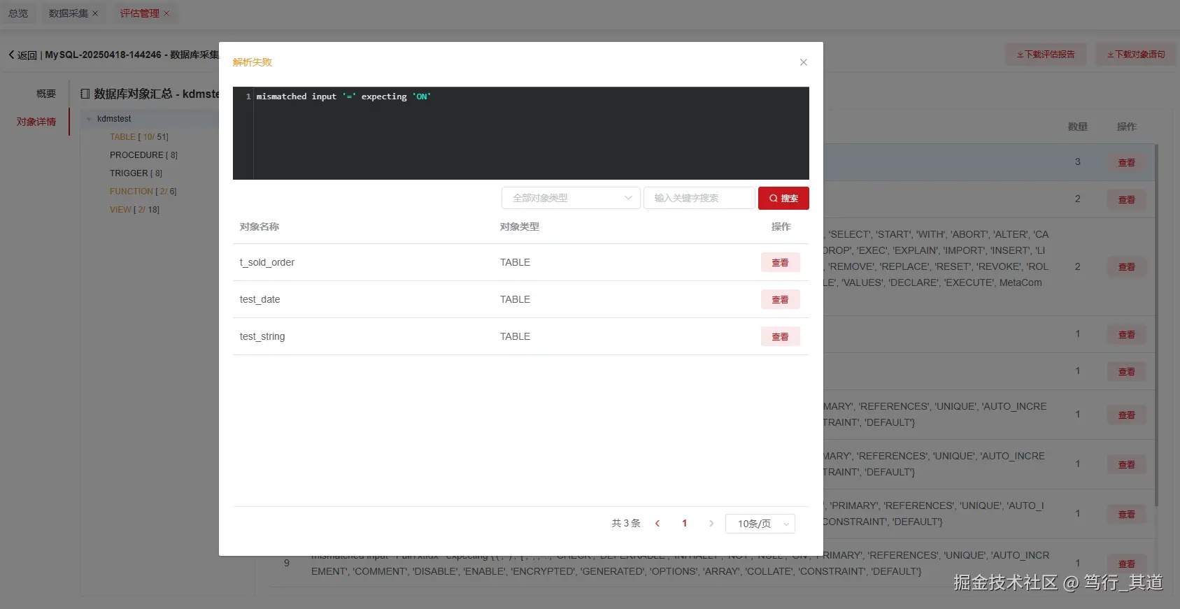The width and height of the screenshot is (1180, 609).
Task: Click the 输入关键字搜索 input field
Action: pyautogui.click(x=699, y=198)
